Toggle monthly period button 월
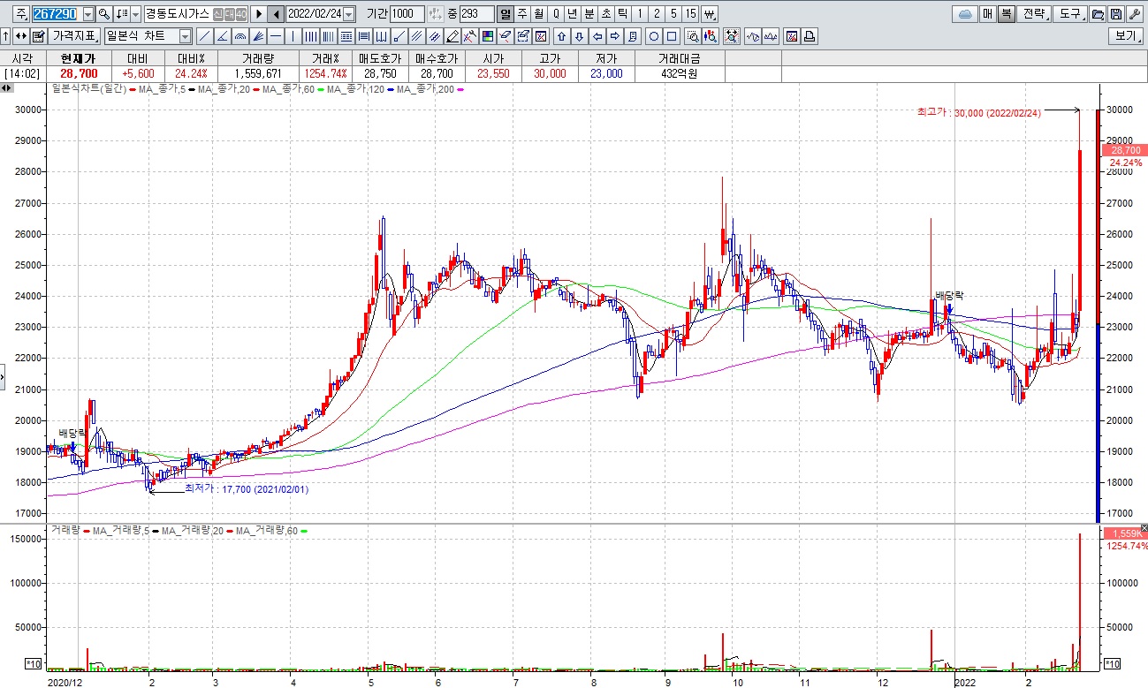The height and width of the screenshot is (688, 1148). pos(538,14)
